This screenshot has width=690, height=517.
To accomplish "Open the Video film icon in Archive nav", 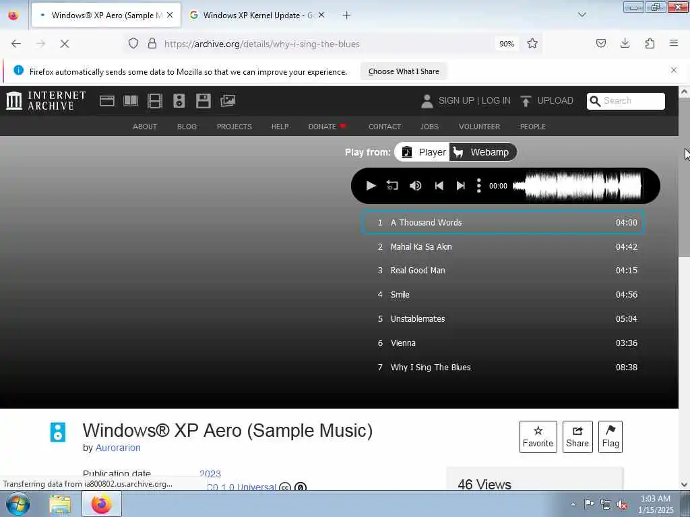I will [x=155, y=101].
